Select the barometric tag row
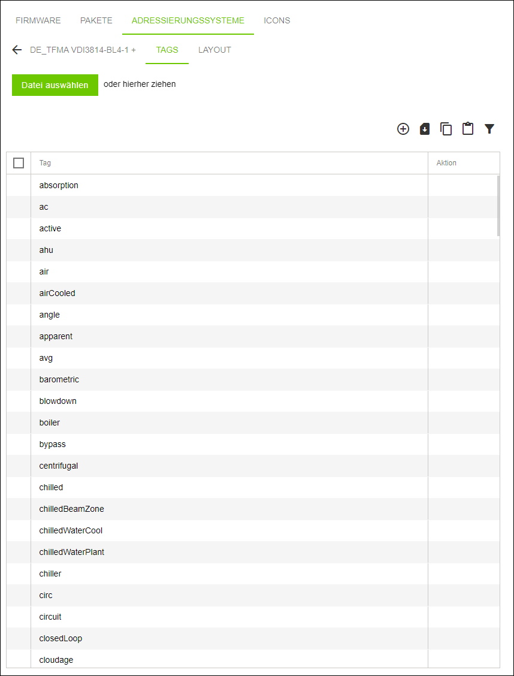The image size is (514, 676). pos(253,379)
